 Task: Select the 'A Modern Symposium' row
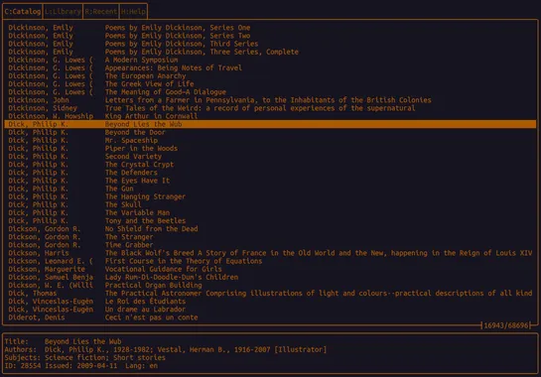coord(270,60)
